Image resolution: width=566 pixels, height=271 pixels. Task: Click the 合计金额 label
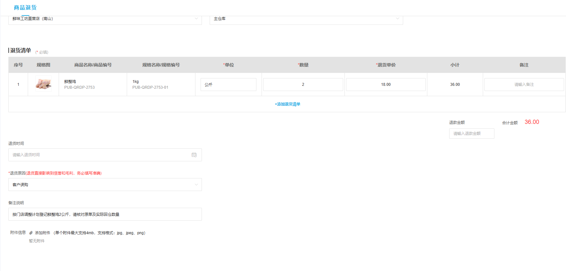point(510,123)
